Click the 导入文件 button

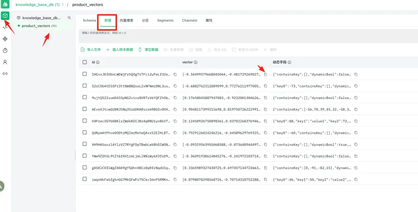tap(91, 50)
